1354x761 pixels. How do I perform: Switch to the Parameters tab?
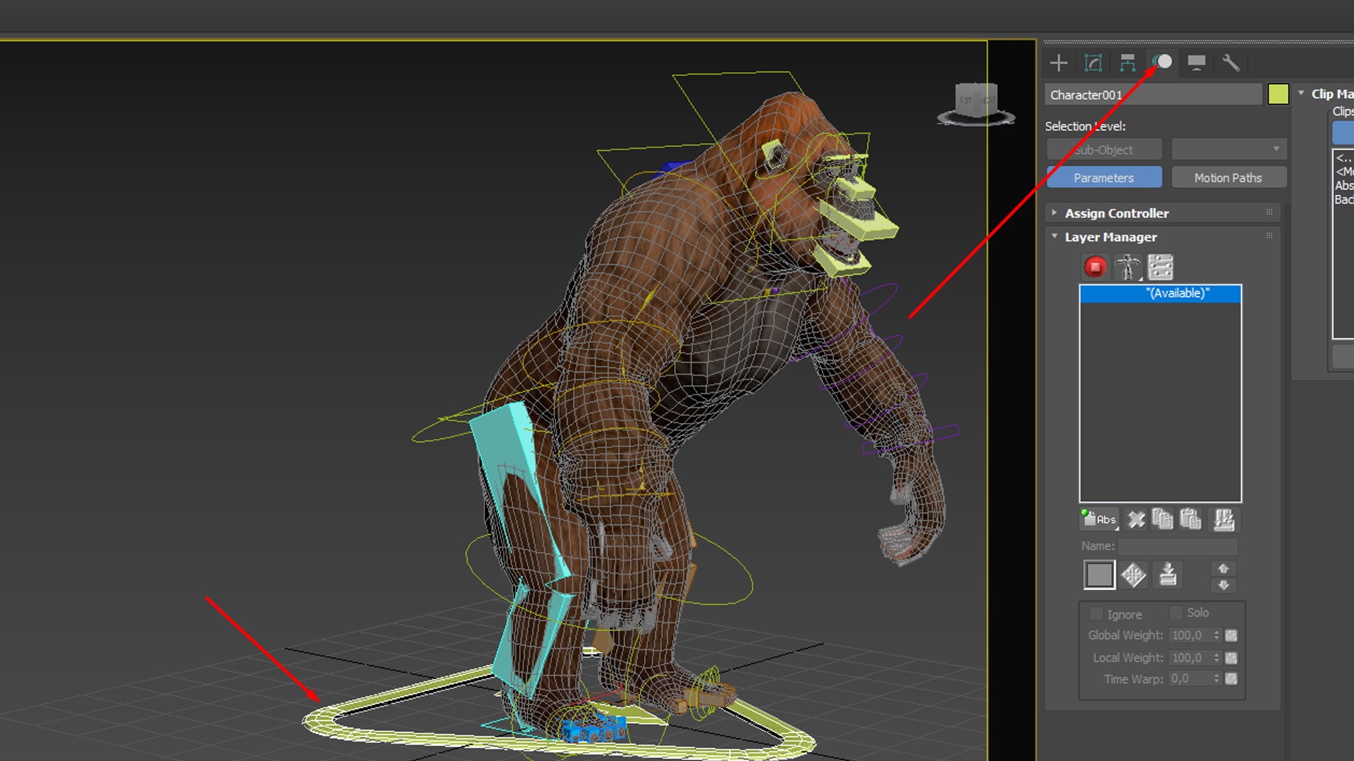coord(1104,178)
